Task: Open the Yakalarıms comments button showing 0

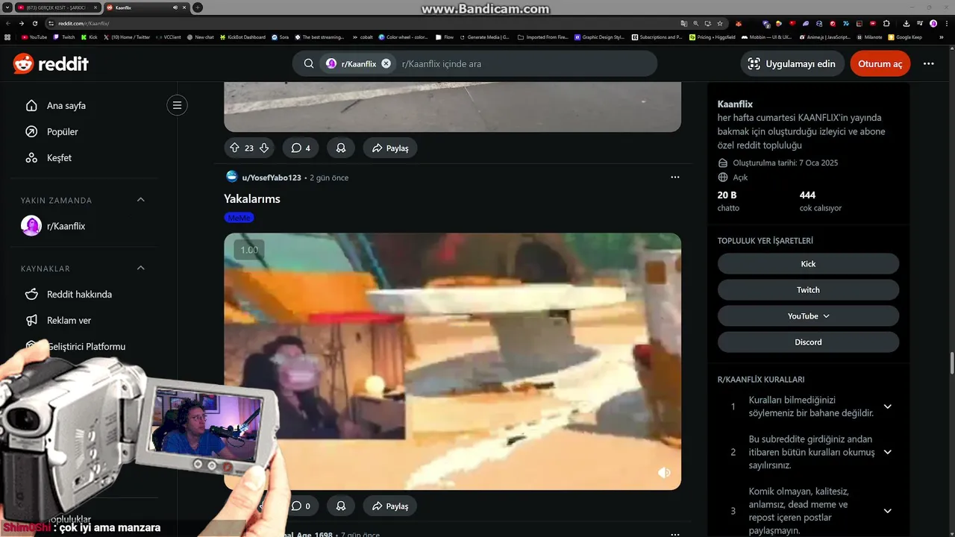Action: click(x=301, y=506)
